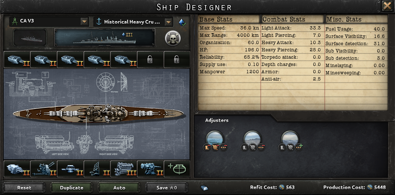Select the radar module slot
Image resolution: width=395 pixels, height=195 pixels.
(x=97, y=169)
